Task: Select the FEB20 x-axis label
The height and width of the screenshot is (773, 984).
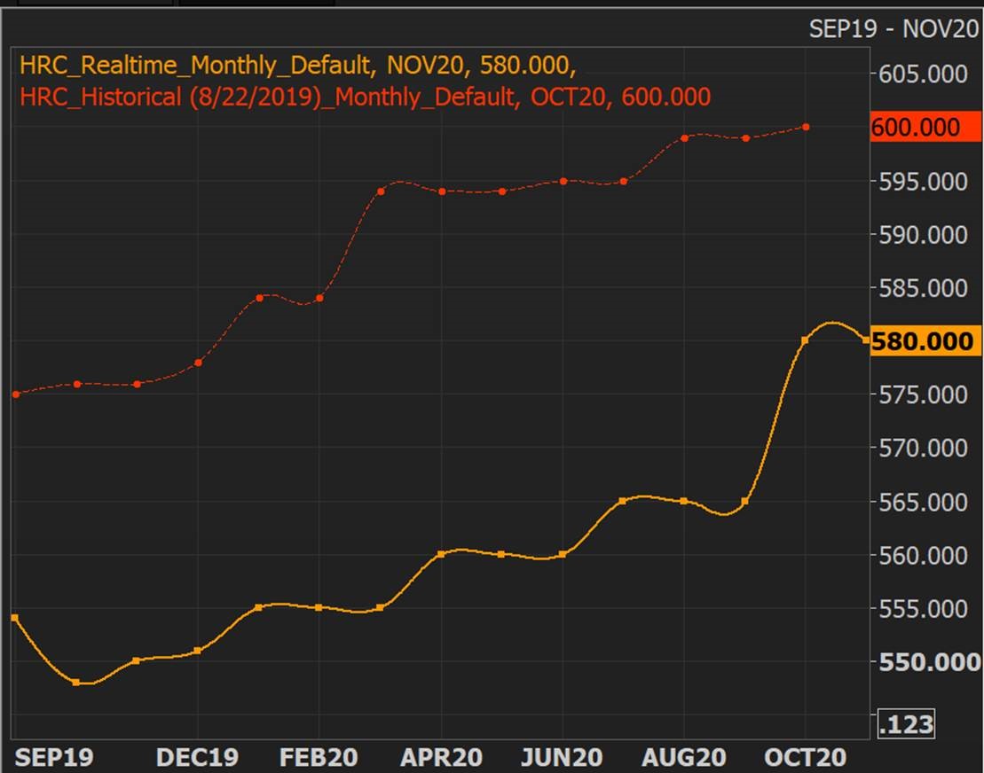Action: [x=319, y=758]
